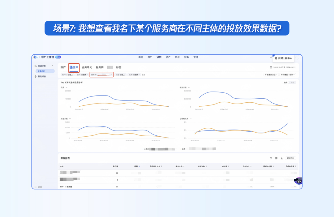Select the 趋势 chart view toggle
The height and width of the screenshot is (217, 334).
coord(286,83)
